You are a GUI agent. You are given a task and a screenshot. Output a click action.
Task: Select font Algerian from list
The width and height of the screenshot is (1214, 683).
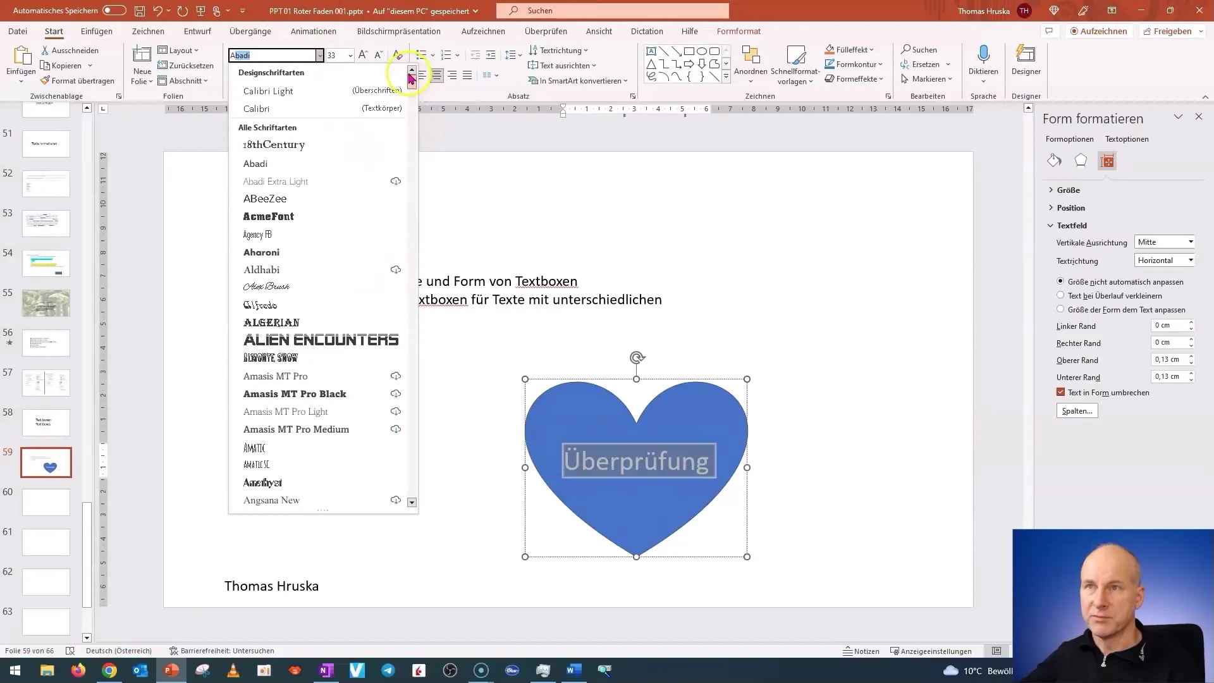[x=270, y=322]
